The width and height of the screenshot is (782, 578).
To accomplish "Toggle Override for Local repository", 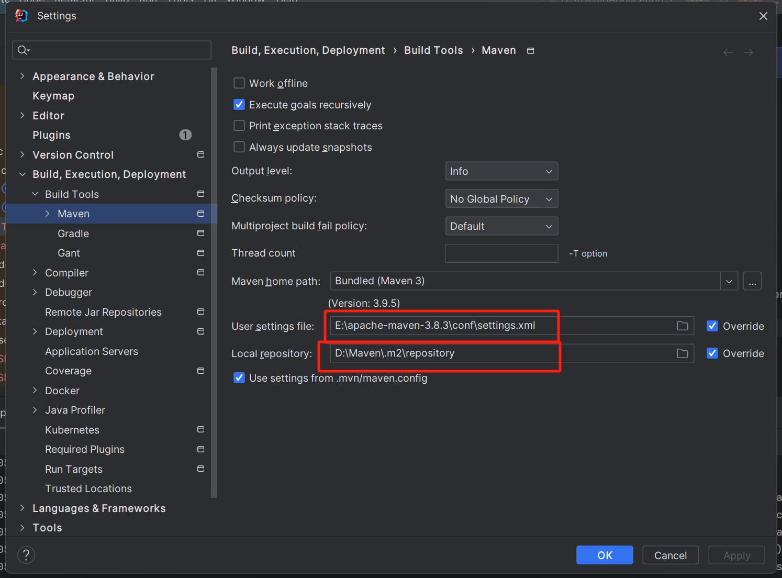I will [x=712, y=353].
